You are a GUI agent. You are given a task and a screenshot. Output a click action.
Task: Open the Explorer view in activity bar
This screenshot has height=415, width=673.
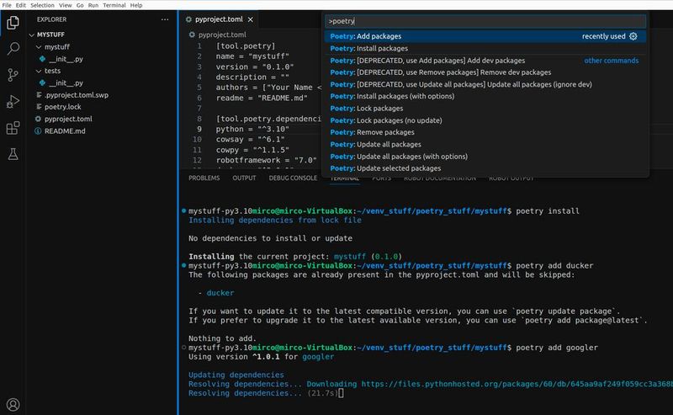click(13, 23)
